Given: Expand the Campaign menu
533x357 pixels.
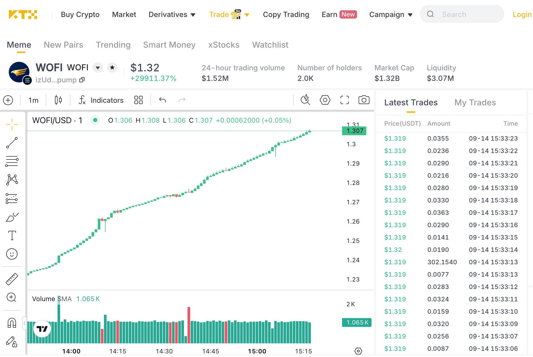Looking at the screenshot, I should point(391,14).
